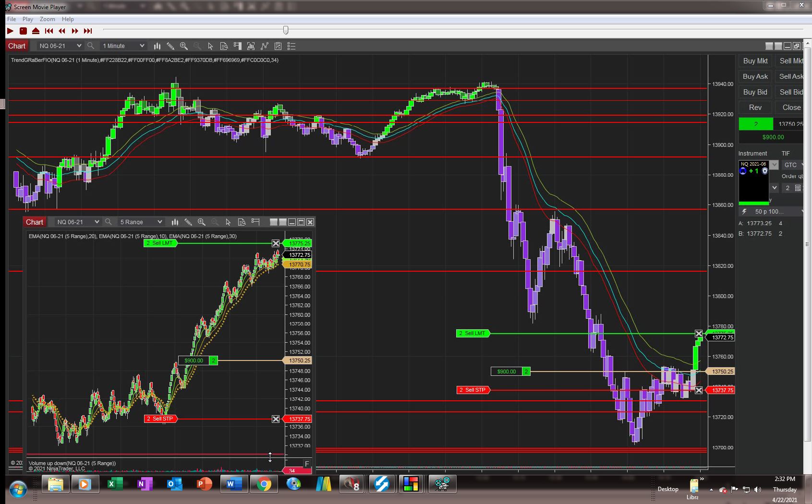812x504 pixels.
Task: Select the cursor tool in 5 Range chart
Action: click(x=228, y=222)
